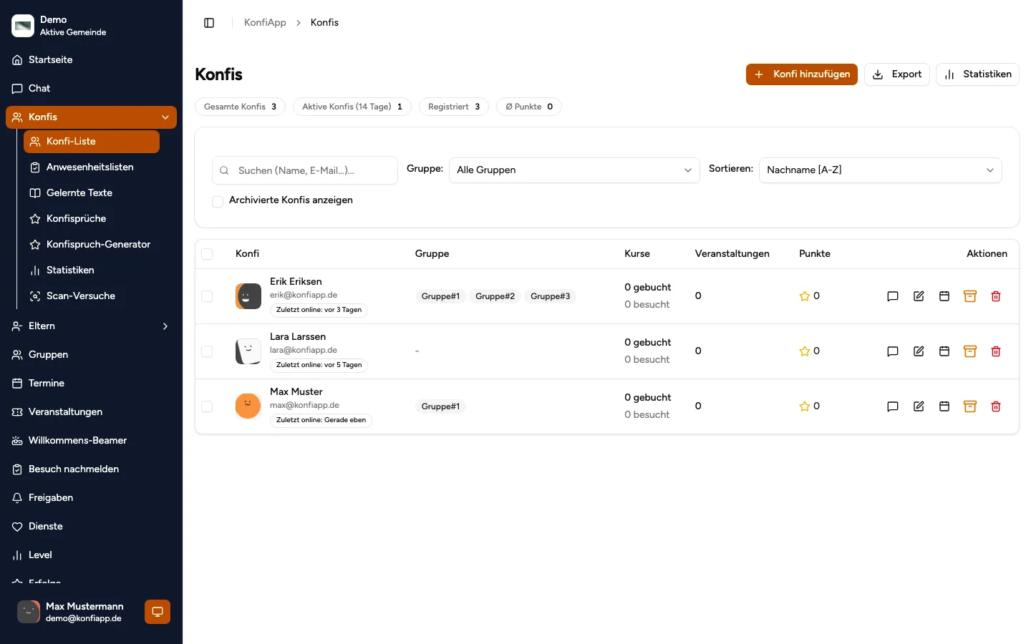Open calendar for Lara Larssen
1031x644 pixels.
click(944, 351)
